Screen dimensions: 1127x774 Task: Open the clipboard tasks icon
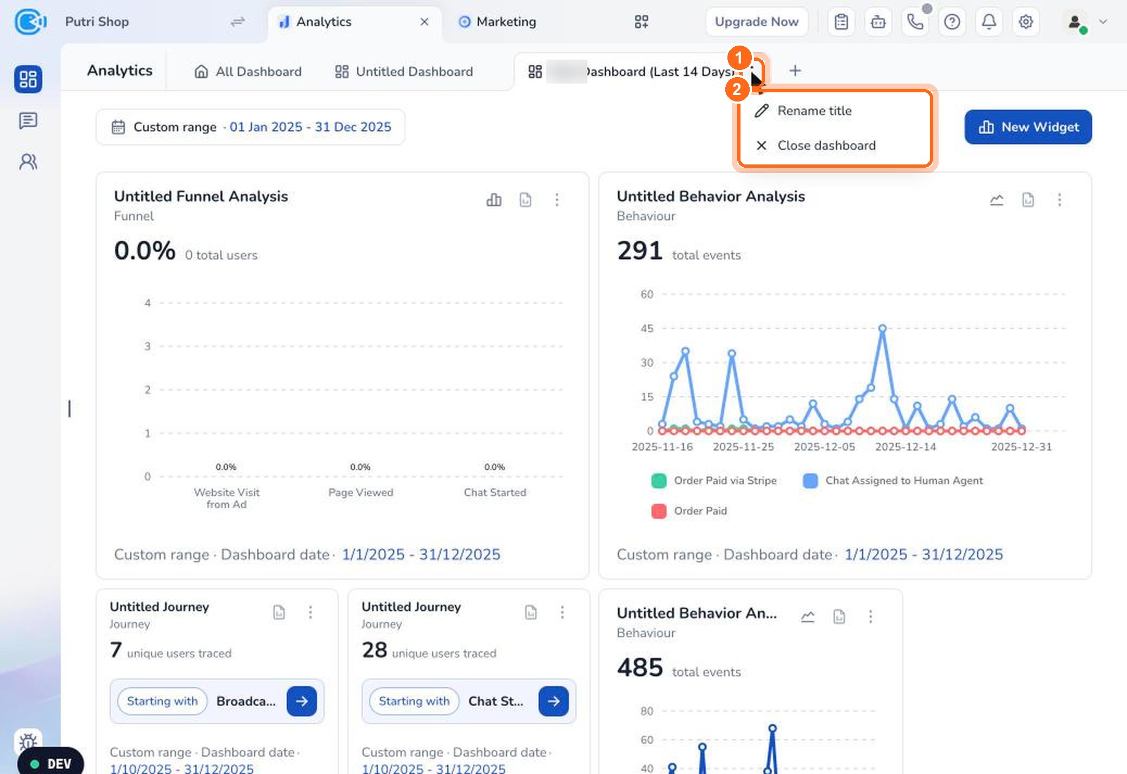click(841, 22)
